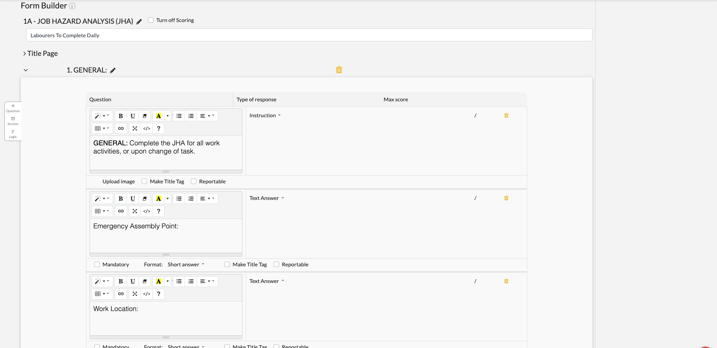
Task: Click the yellow highlight color button in first editor
Action: pos(159,116)
